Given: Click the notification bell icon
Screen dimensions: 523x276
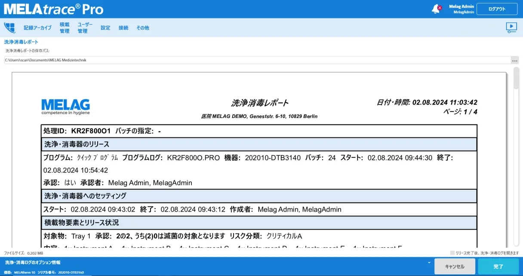Looking at the screenshot, I should tap(436, 9).
